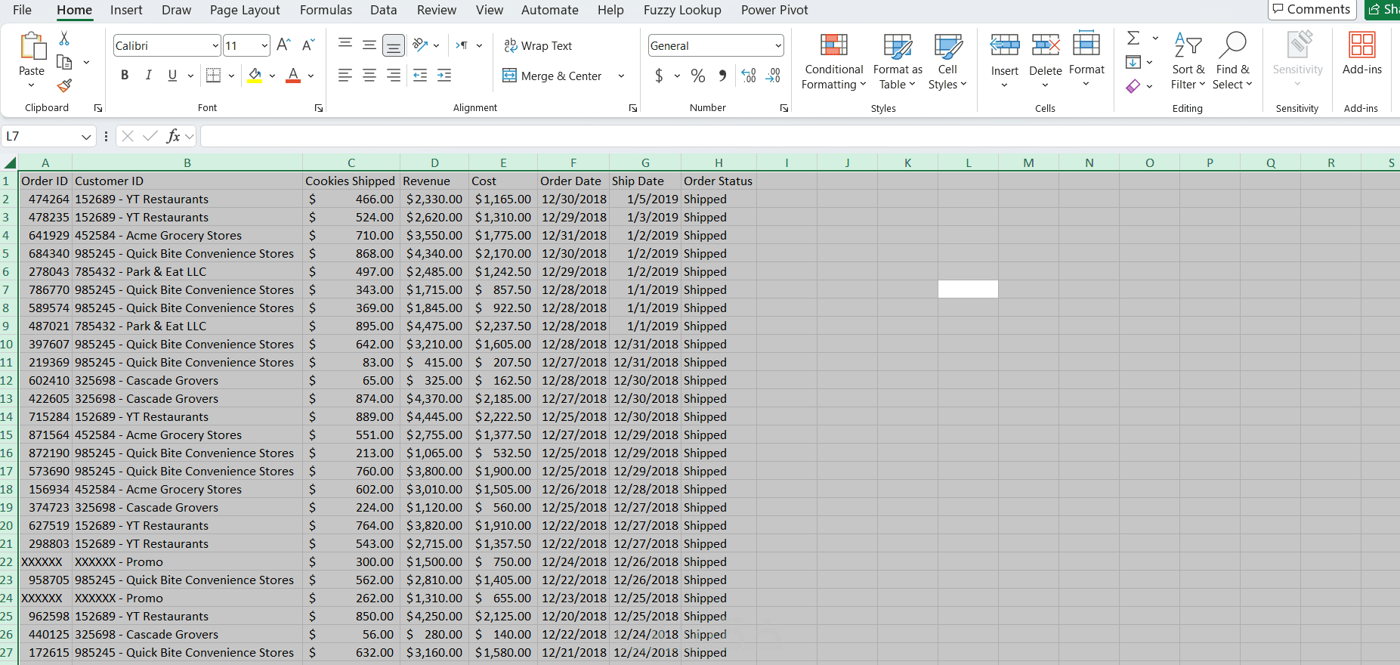
Task: Toggle Italic formatting
Action: tap(149, 76)
